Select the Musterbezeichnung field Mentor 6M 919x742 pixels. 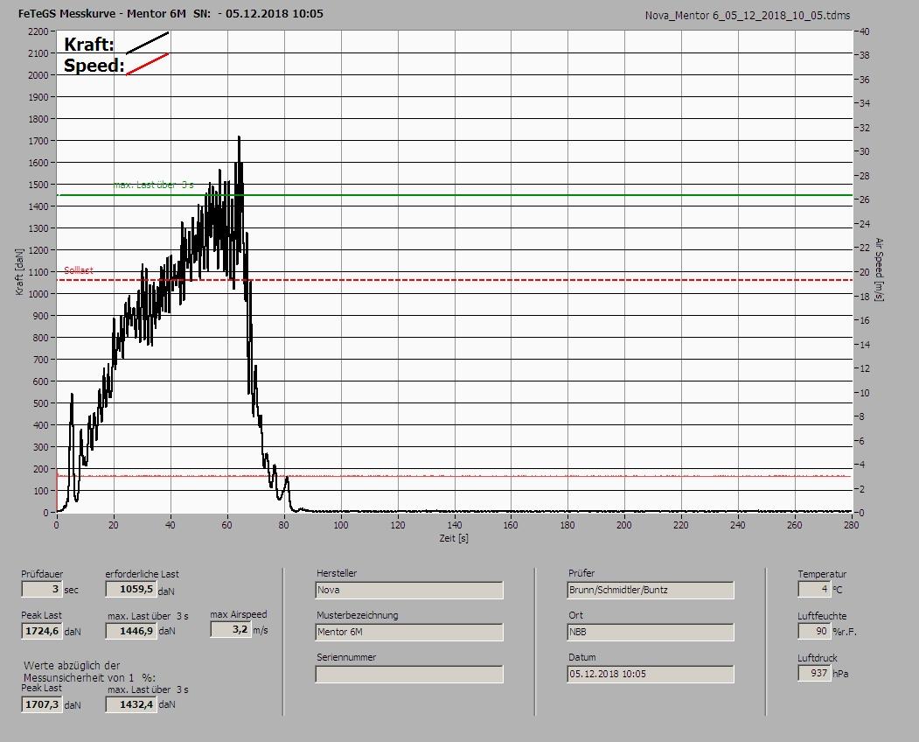(409, 633)
